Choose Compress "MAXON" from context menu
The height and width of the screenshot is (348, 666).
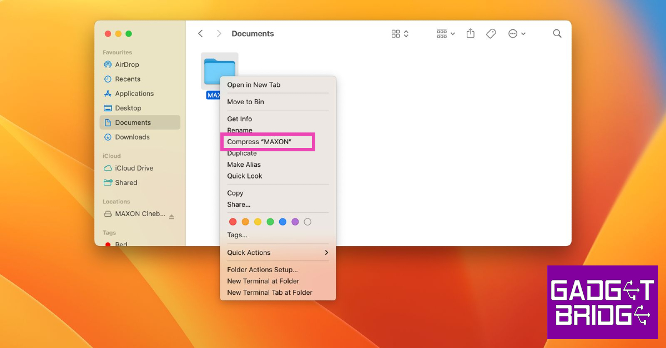(x=259, y=142)
